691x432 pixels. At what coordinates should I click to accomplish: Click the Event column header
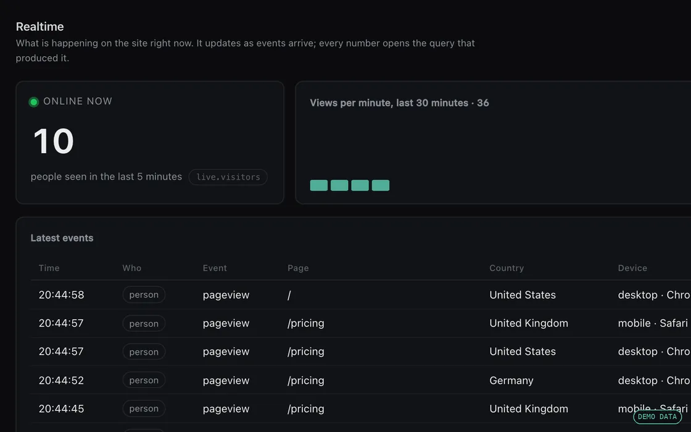pos(215,268)
